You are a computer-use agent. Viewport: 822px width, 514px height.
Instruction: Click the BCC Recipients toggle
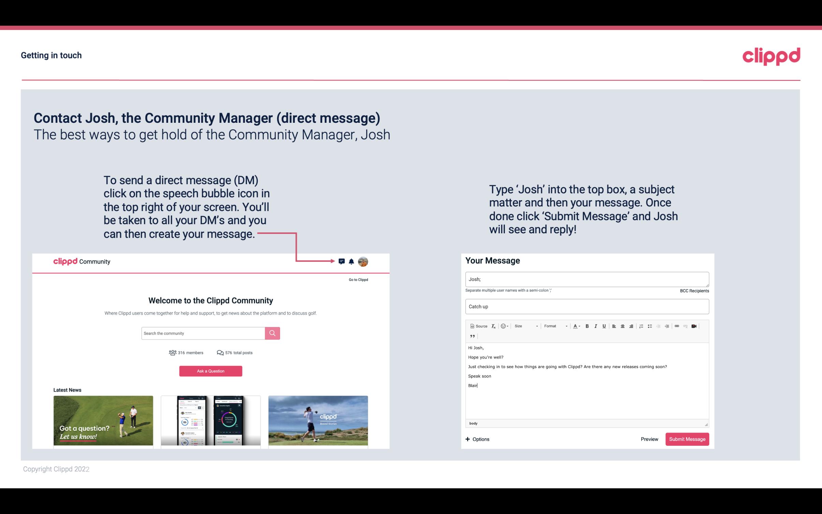tap(693, 291)
